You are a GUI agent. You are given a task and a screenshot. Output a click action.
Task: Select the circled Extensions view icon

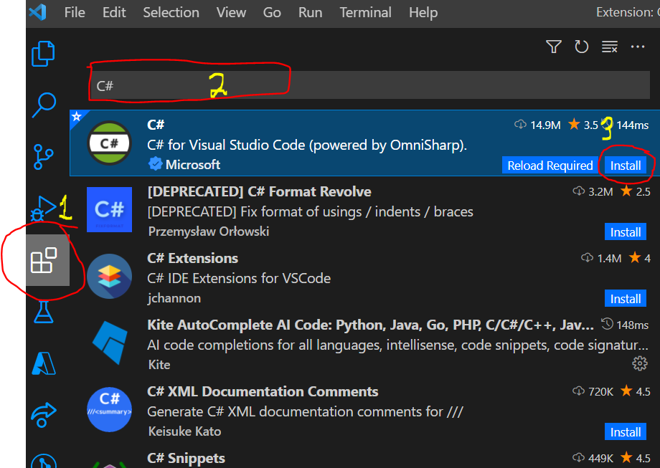click(x=43, y=262)
